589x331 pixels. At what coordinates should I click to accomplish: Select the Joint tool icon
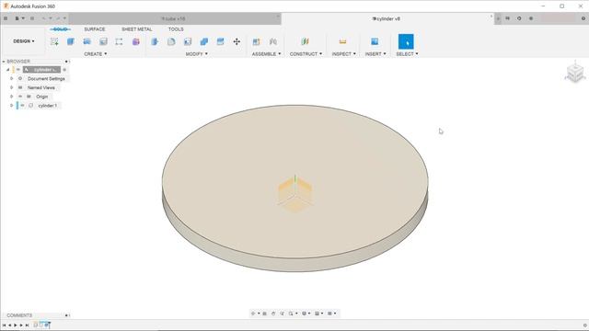273,41
